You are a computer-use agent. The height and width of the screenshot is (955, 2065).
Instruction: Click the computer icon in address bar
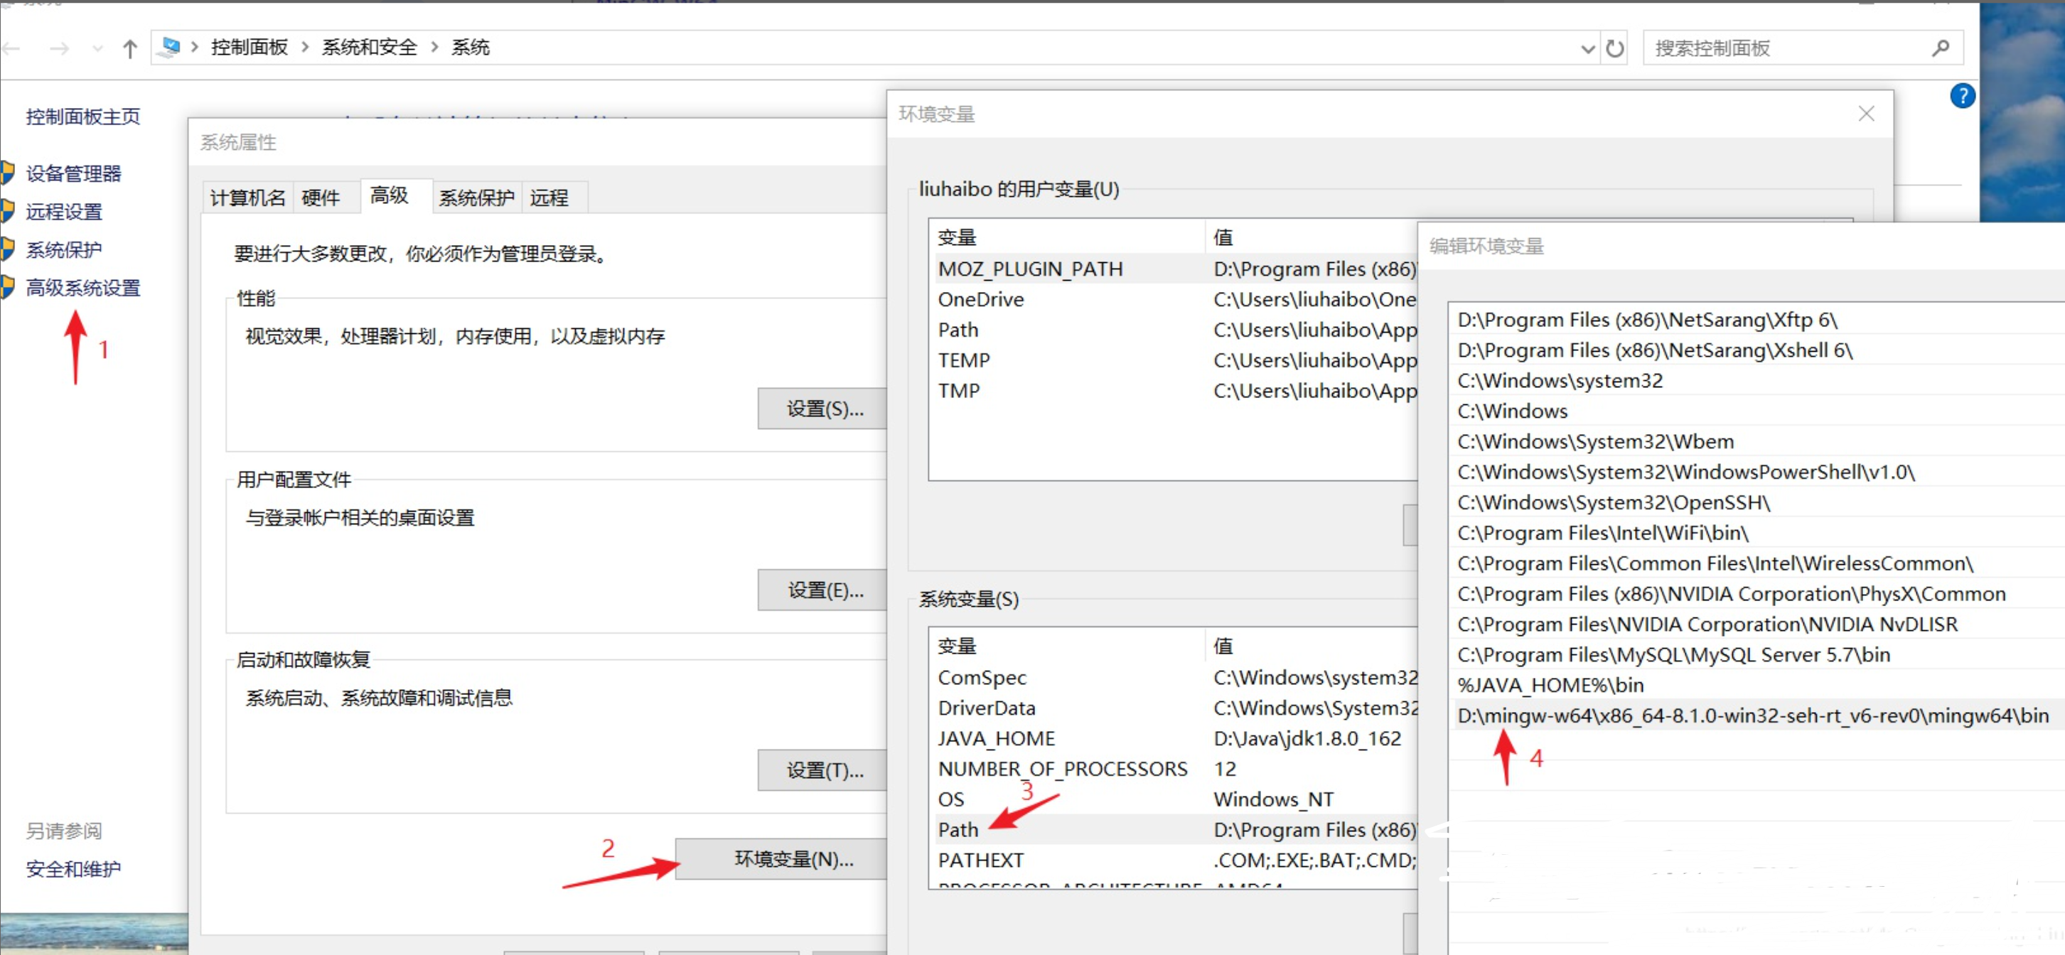(170, 48)
